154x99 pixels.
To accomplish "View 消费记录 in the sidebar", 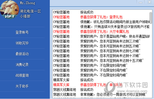I will (x=22, y=65).
